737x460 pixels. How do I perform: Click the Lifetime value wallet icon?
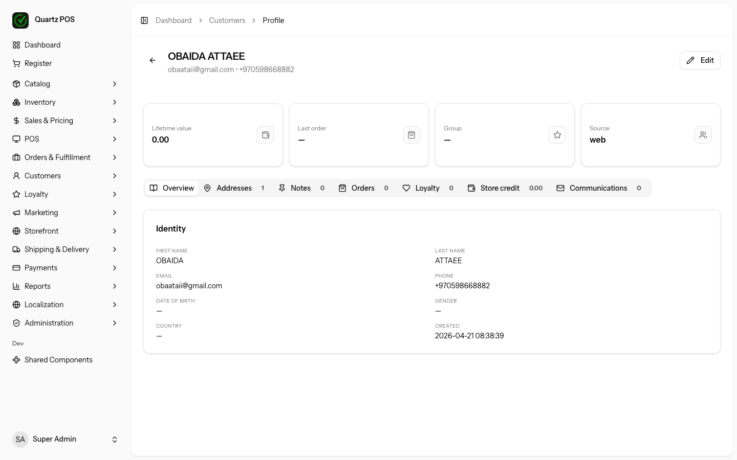pos(266,135)
